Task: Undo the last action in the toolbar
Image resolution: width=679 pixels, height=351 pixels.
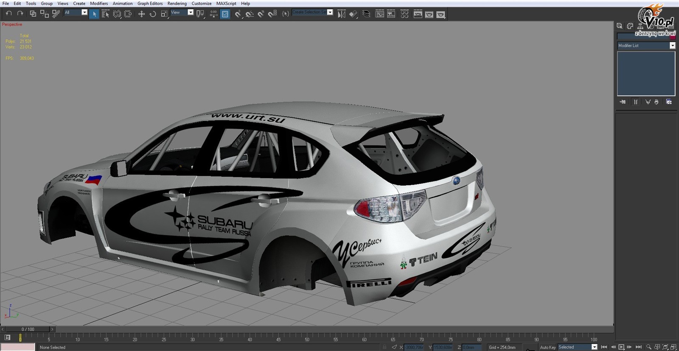Action: [x=9, y=14]
